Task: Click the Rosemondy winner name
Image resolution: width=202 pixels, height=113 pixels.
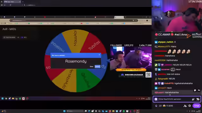Action: [x=76, y=61]
